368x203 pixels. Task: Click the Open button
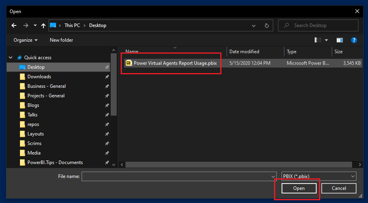299,188
